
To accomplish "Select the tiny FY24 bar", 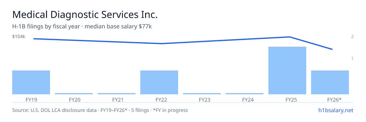I will tap(245, 94).
